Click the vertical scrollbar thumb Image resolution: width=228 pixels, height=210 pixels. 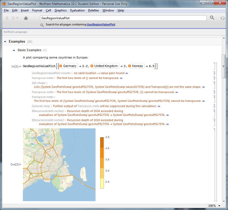click(224, 66)
